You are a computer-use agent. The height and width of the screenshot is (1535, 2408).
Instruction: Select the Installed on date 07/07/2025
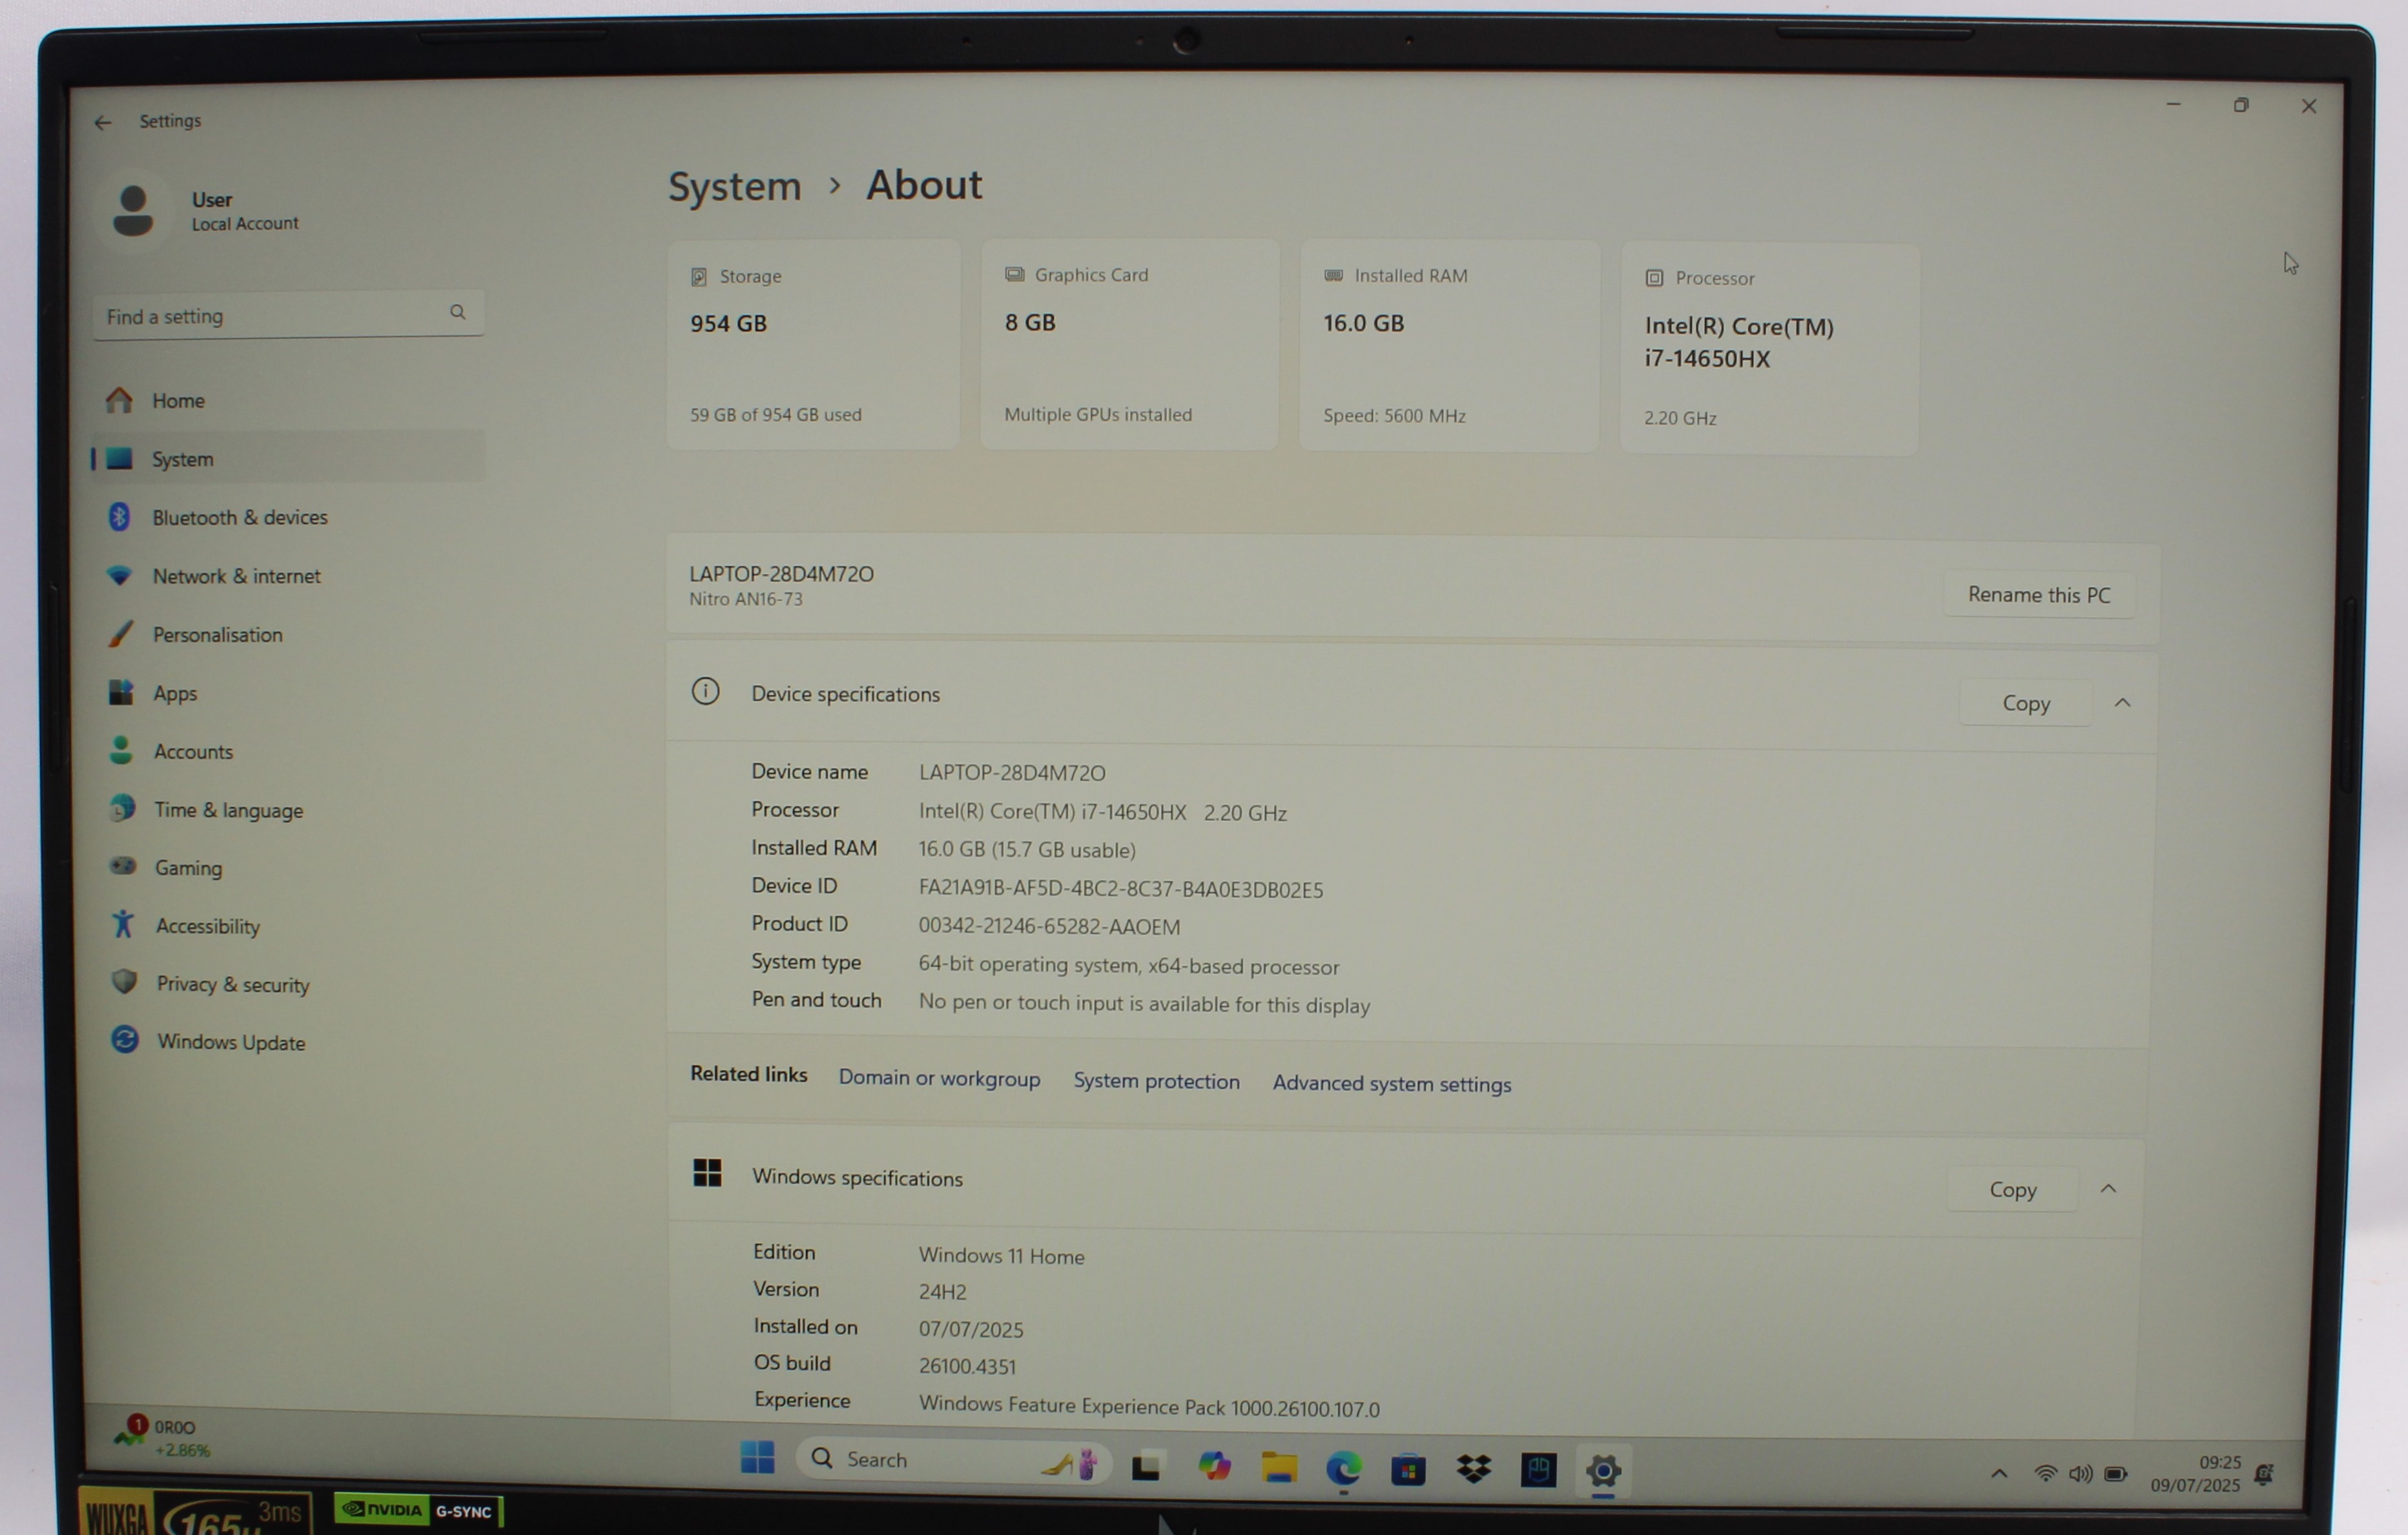tap(970, 1330)
